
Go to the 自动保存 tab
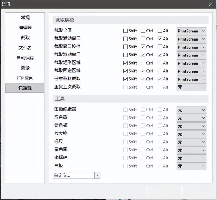coord(25,58)
